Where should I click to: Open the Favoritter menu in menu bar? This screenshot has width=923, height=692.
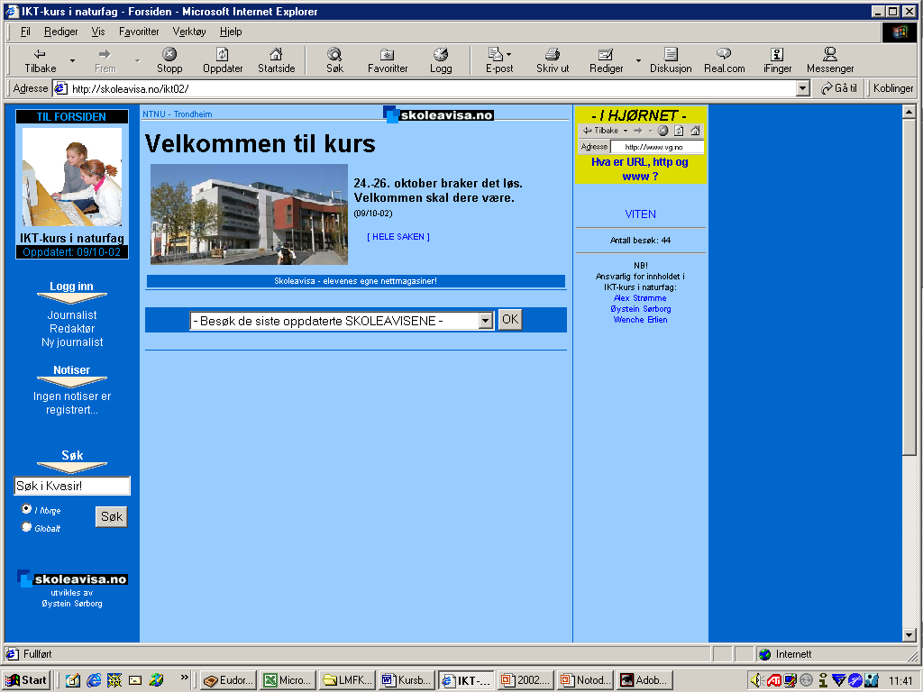point(139,32)
